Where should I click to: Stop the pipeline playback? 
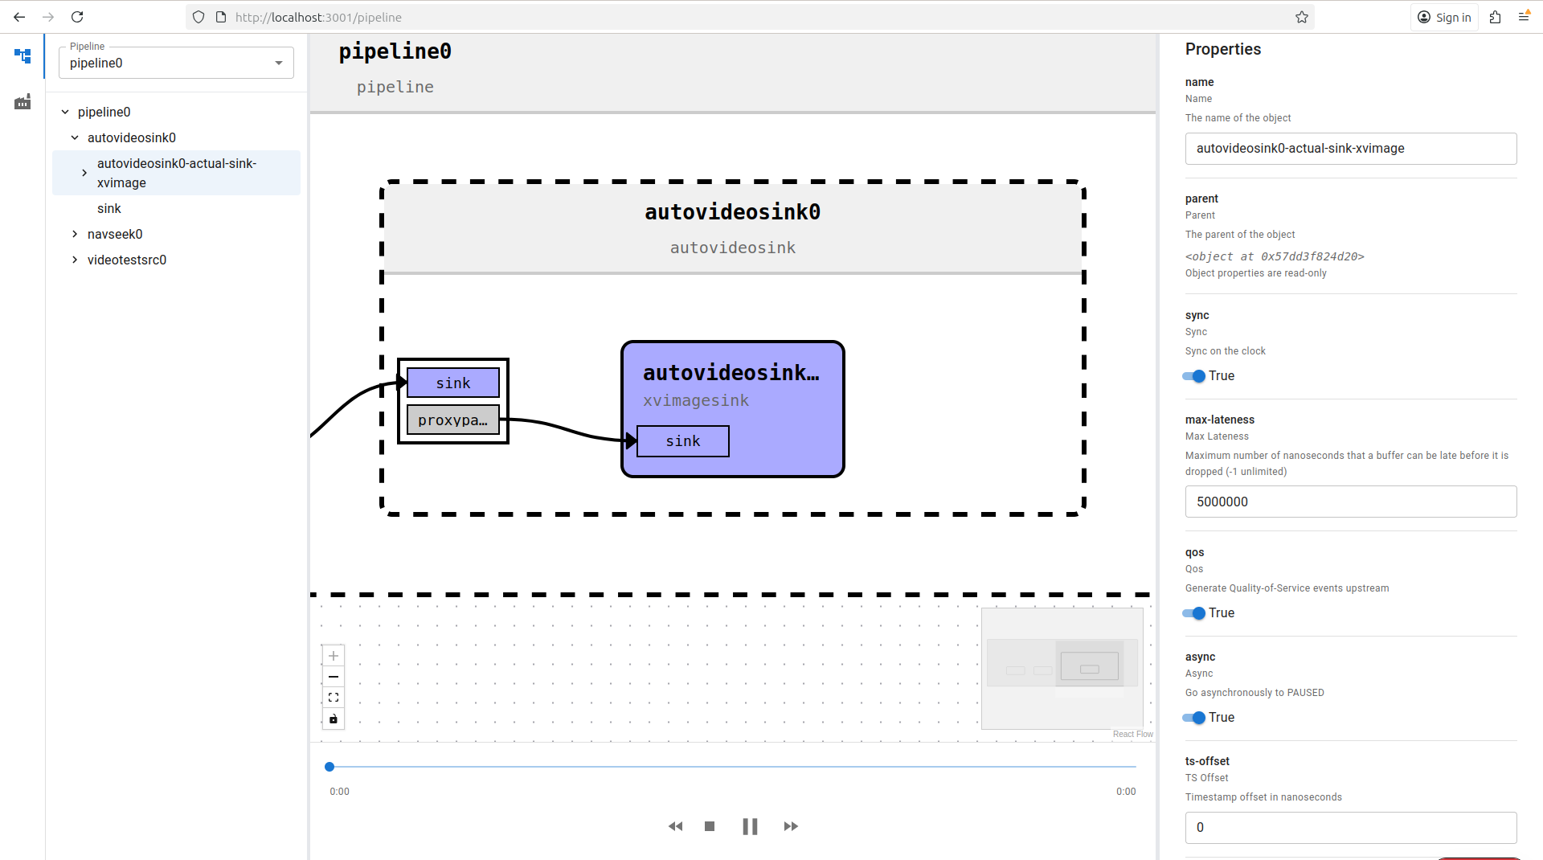pos(710,826)
